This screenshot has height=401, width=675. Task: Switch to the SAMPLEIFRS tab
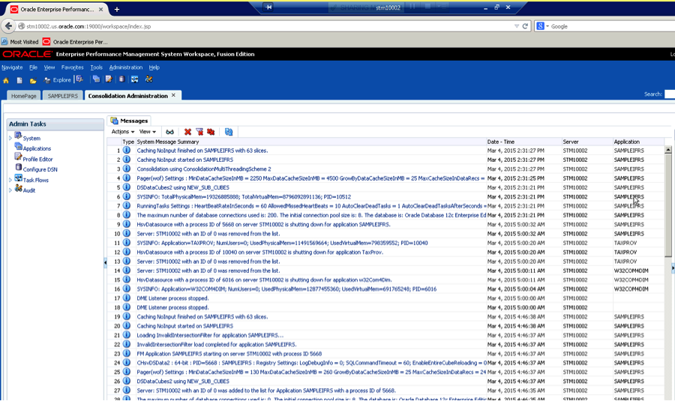pyautogui.click(x=62, y=96)
